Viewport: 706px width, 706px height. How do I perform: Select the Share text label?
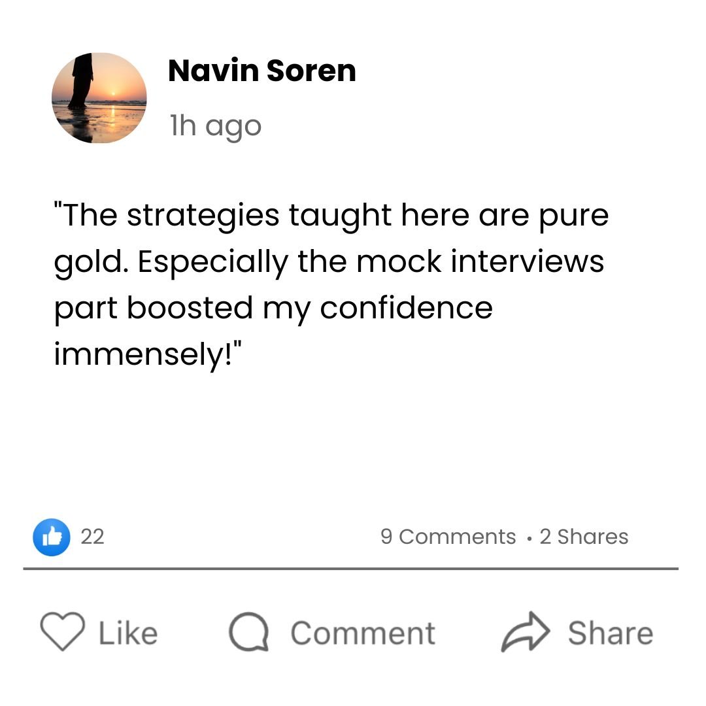tap(611, 633)
